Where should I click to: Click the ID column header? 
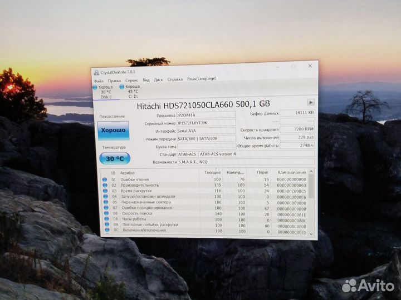point(113,173)
